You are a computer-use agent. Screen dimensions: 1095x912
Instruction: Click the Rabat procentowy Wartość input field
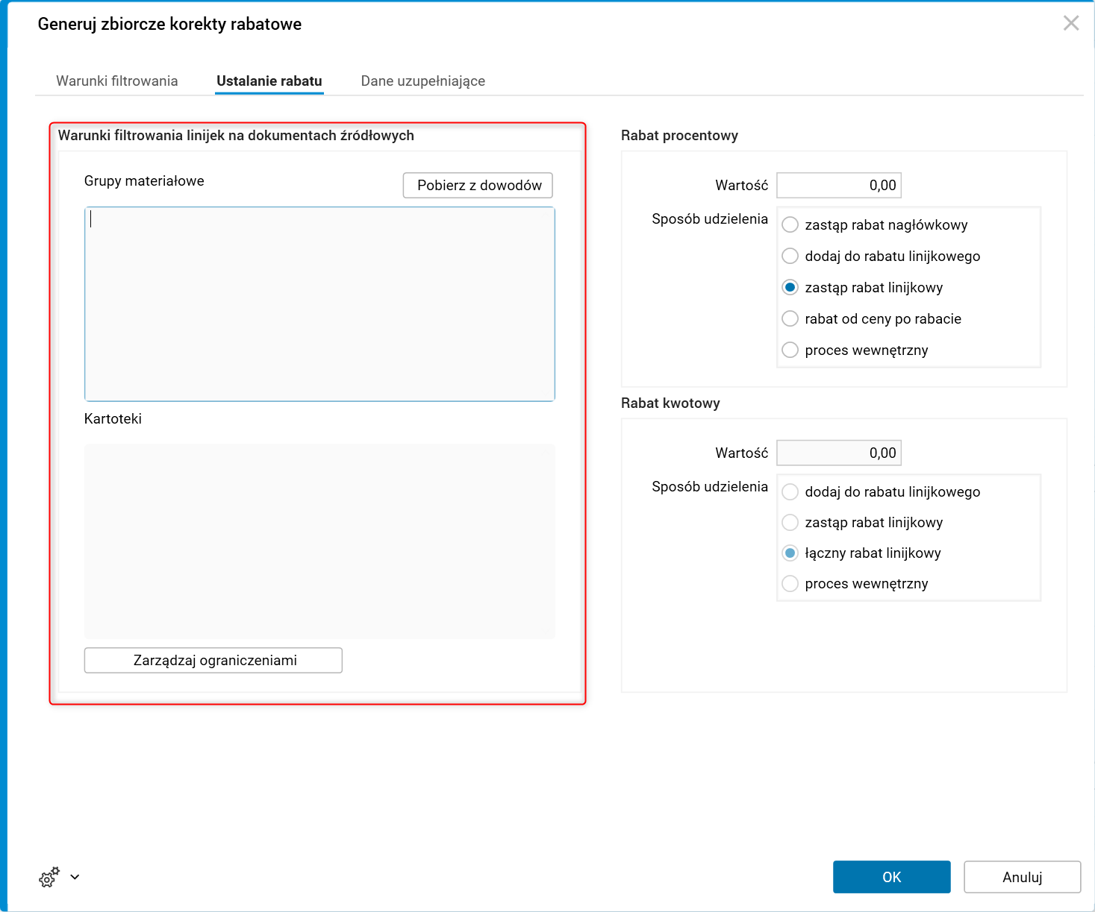(x=839, y=186)
